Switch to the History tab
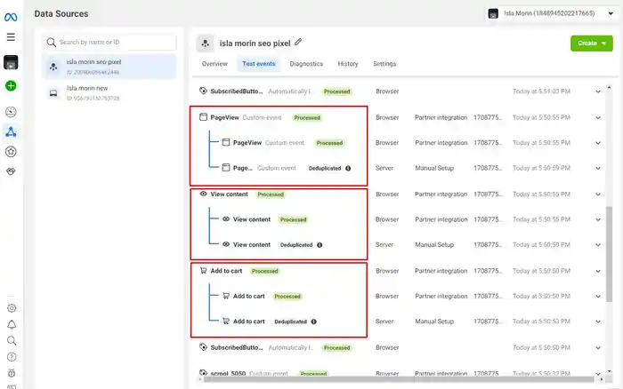This screenshot has width=623, height=389. (x=348, y=64)
